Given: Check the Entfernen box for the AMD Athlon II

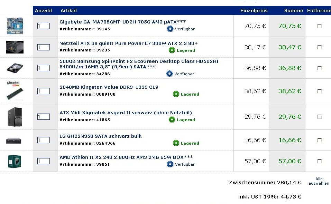Looking at the screenshot, I should tap(320, 161).
